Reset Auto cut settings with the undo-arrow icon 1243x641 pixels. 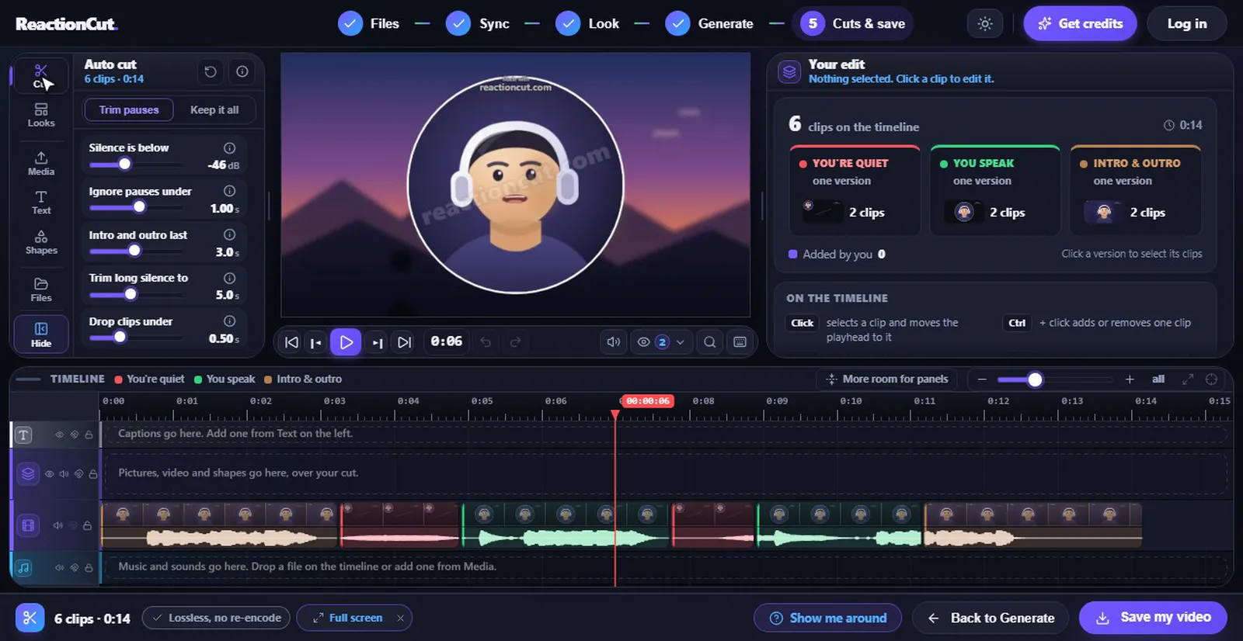click(x=211, y=71)
